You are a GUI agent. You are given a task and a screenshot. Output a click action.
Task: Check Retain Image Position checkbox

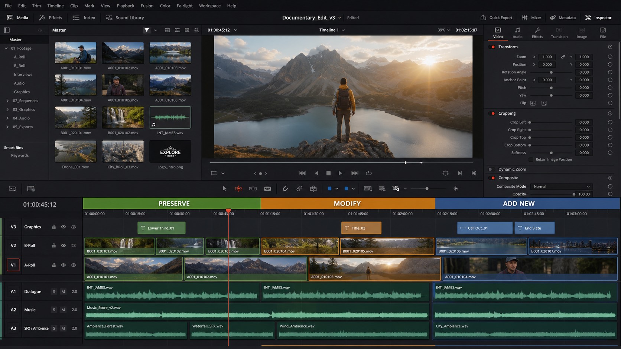pyautogui.click(x=531, y=159)
